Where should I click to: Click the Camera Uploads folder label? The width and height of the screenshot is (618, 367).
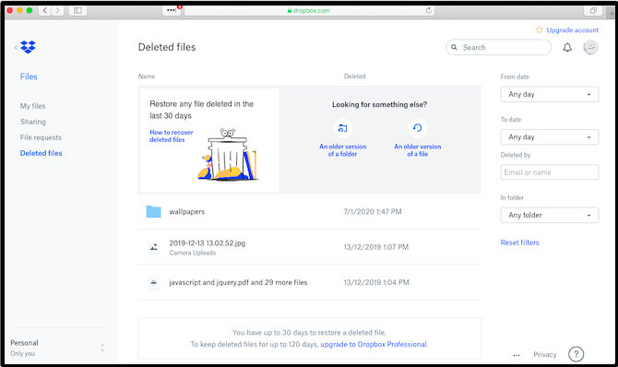[x=193, y=253]
